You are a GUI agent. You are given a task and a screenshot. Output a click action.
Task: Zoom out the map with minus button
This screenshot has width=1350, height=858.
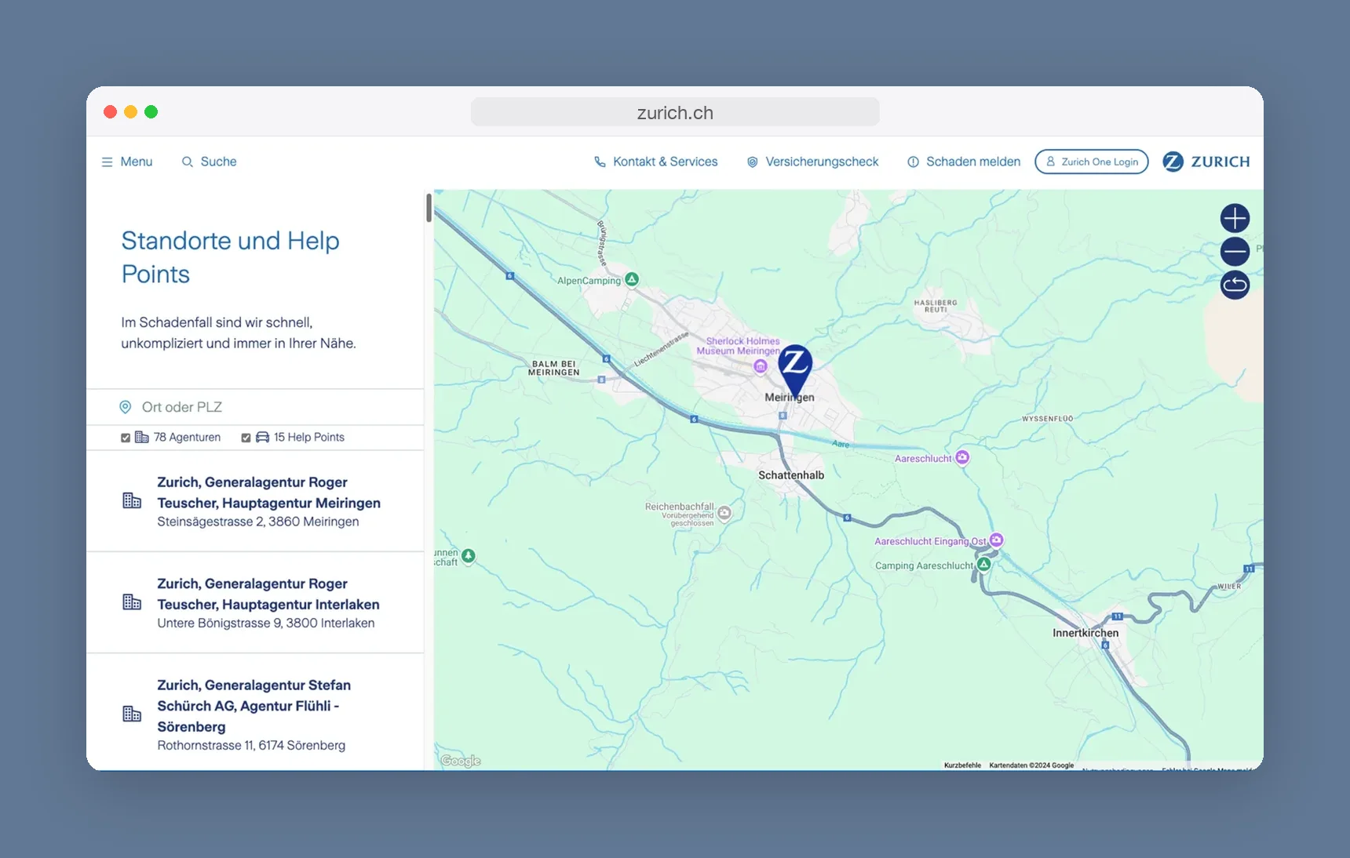(x=1235, y=252)
